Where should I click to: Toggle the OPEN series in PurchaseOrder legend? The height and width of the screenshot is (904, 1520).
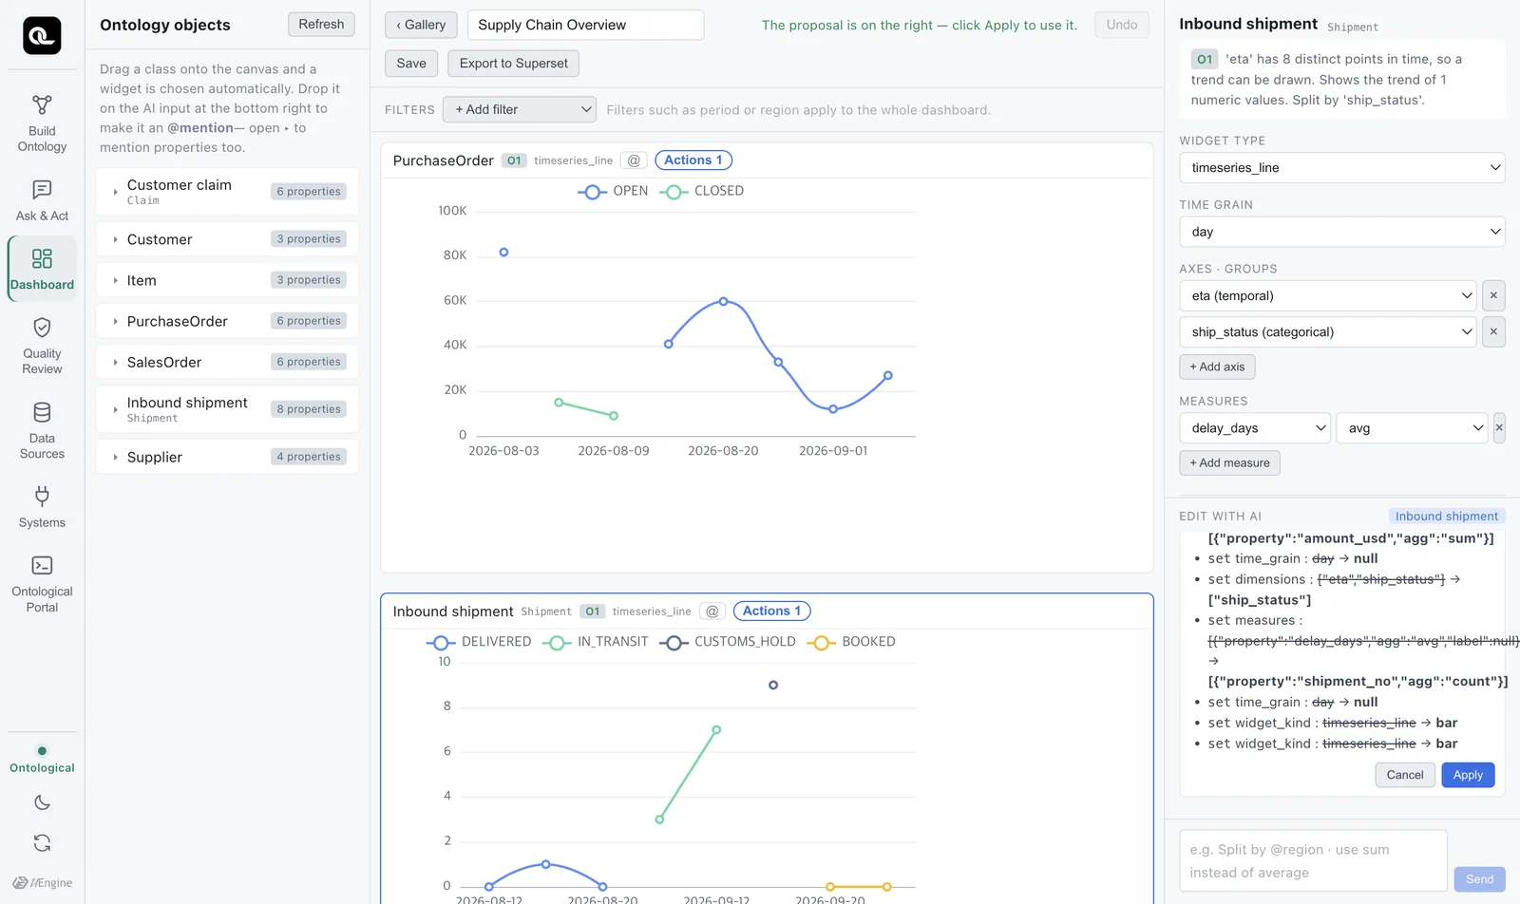pyautogui.click(x=613, y=191)
